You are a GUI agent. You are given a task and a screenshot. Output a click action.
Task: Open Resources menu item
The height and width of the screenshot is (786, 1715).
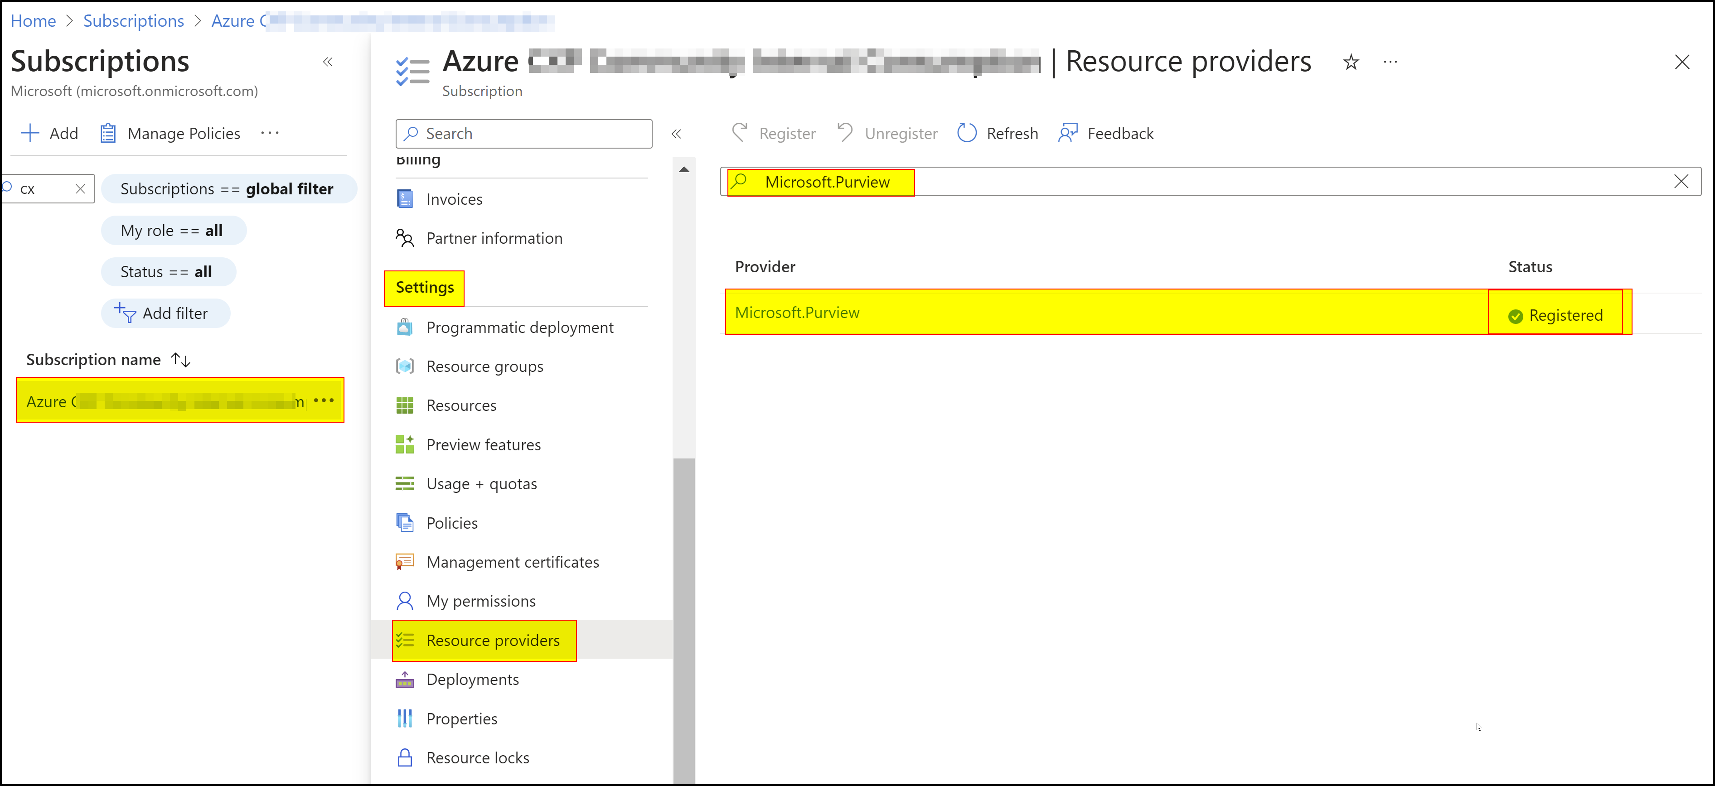click(x=461, y=405)
